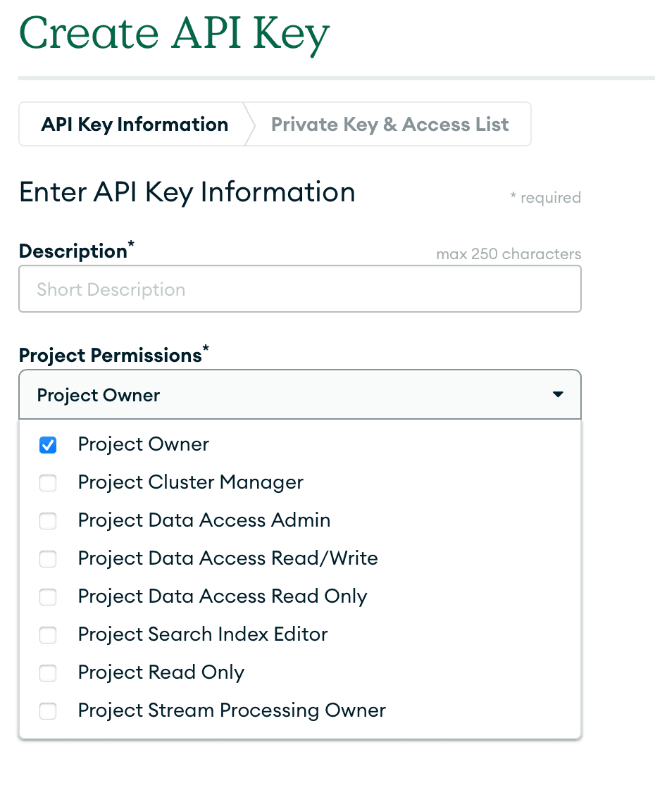
Task: Select the API Key Information tab
Action: [135, 125]
